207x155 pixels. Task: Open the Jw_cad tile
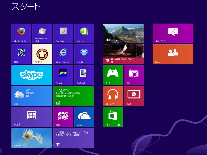(x=63, y=75)
